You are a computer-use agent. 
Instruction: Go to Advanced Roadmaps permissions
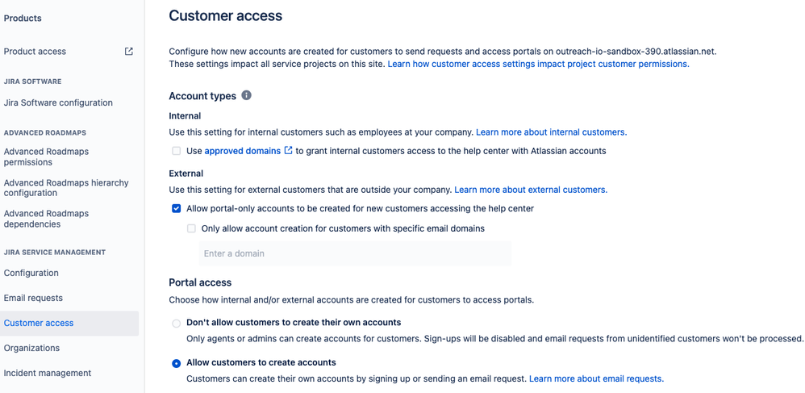coord(46,157)
